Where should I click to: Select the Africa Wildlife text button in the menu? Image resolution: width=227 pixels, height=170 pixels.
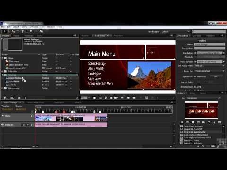96,69
